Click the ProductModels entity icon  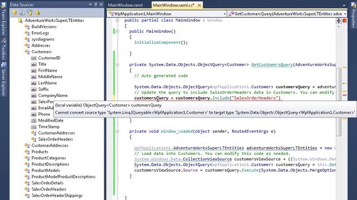(x=27, y=171)
